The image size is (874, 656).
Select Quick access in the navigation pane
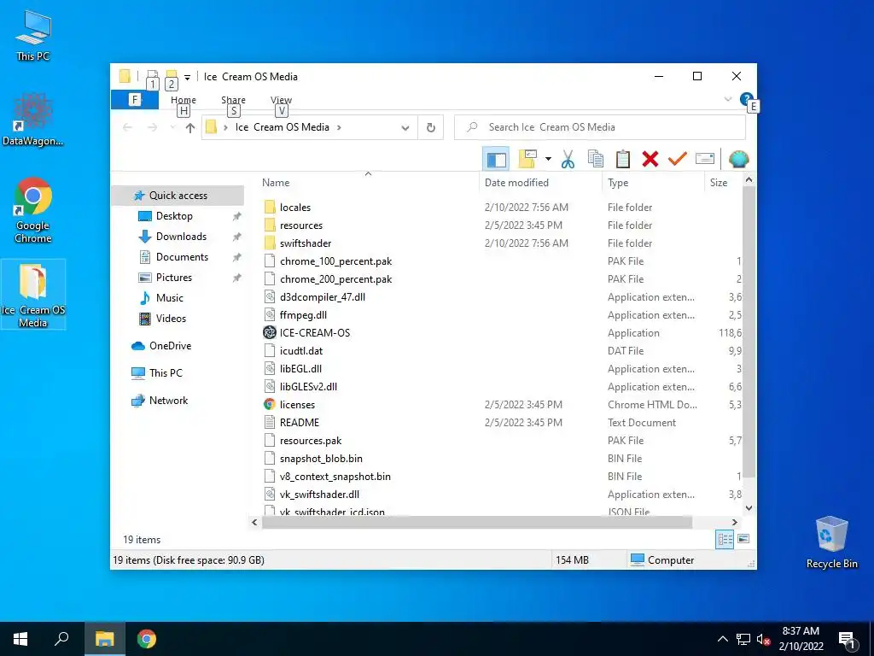click(x=178, y=196)
